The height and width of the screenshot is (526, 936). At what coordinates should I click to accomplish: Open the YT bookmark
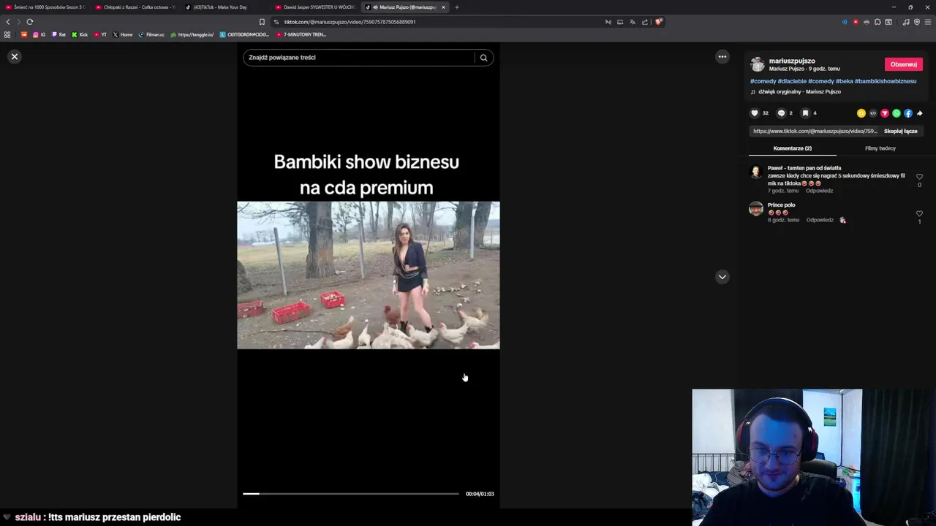coord(101,34)
